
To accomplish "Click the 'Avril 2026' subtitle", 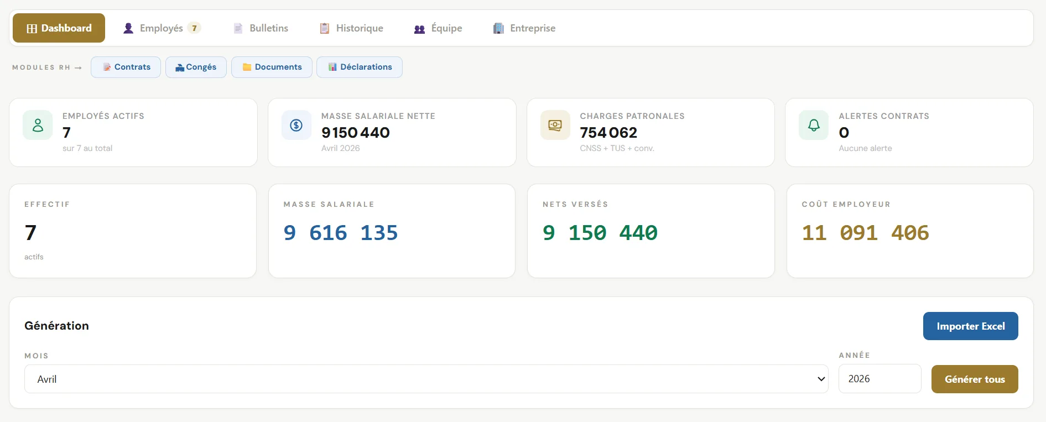I will tap(341, 148).
